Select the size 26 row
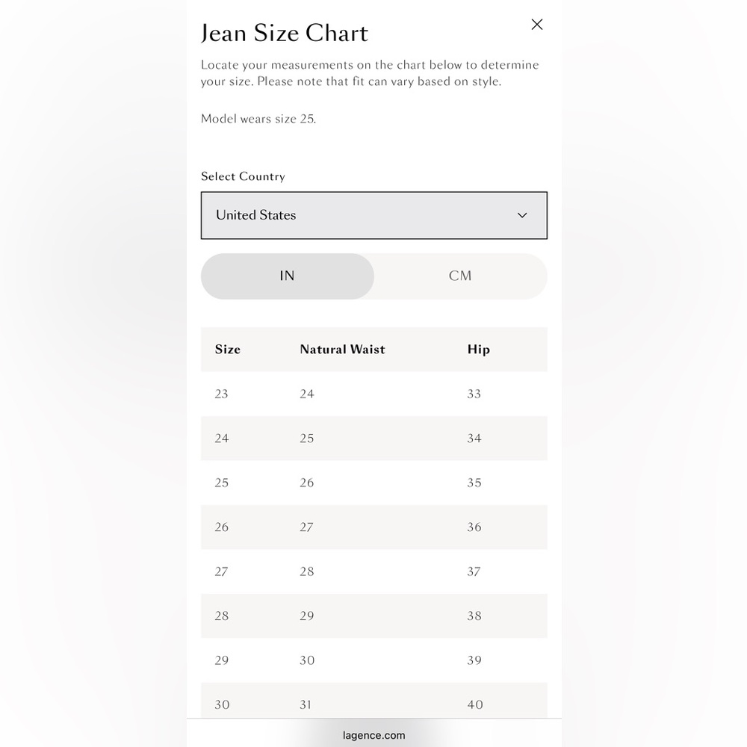 pyautogui.click(x=374, y=527)
